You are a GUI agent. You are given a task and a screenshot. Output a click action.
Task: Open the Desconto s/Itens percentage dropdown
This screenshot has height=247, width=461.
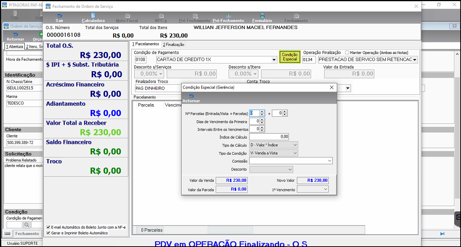click(x=256, y=74)
